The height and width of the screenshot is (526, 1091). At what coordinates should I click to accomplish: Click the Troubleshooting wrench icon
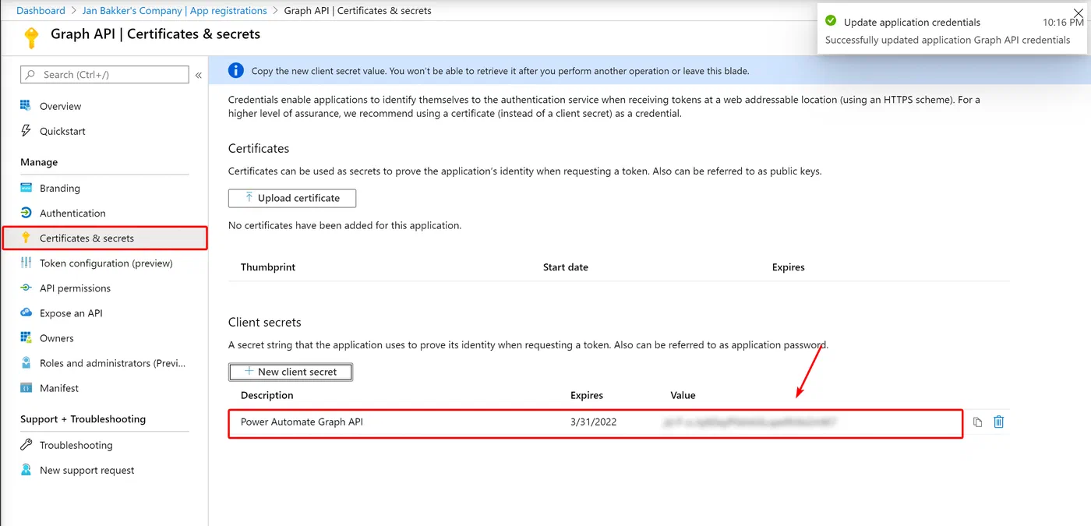coord(26,445)
